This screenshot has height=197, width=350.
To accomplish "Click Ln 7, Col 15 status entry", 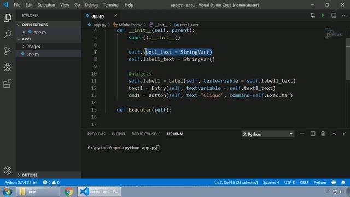I will [236, 182].
